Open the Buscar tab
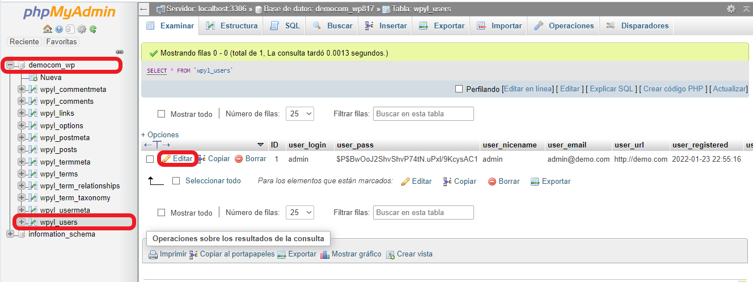 click(333, 26)
